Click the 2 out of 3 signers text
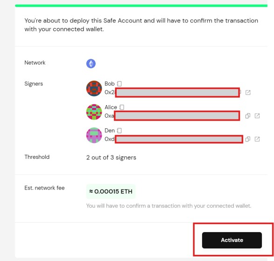274x261 pixels. (x=111, y=157)
